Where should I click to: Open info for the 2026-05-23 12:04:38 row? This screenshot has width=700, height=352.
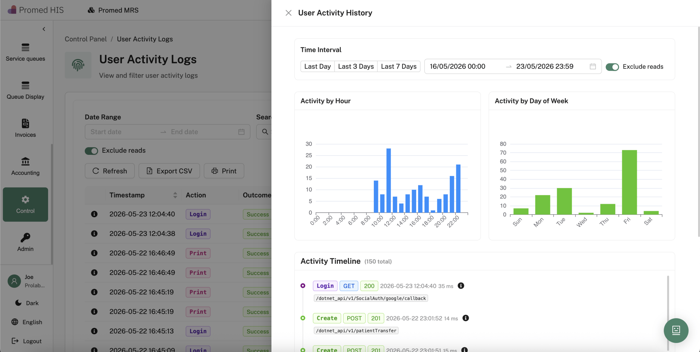pyautogui.click(x=94, y=233)
